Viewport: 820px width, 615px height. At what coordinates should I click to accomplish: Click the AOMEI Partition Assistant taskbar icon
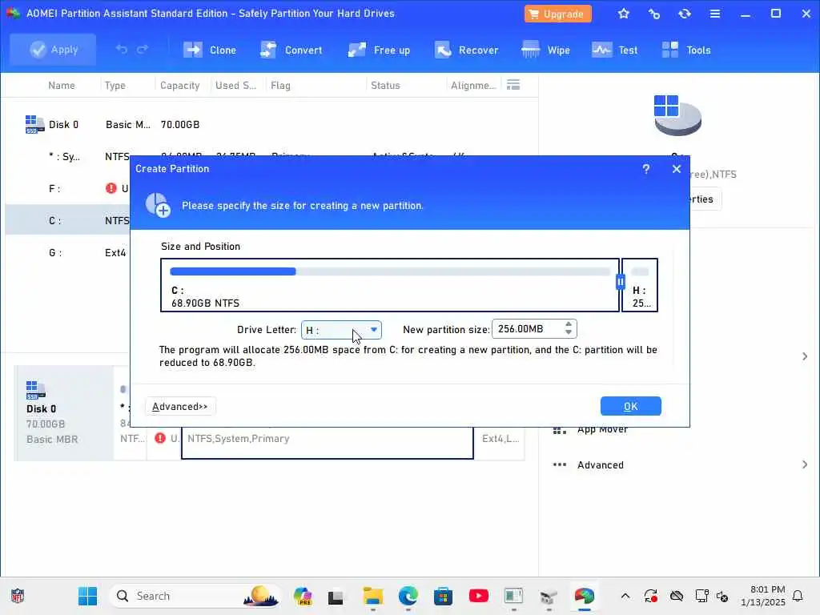point(584,596)
